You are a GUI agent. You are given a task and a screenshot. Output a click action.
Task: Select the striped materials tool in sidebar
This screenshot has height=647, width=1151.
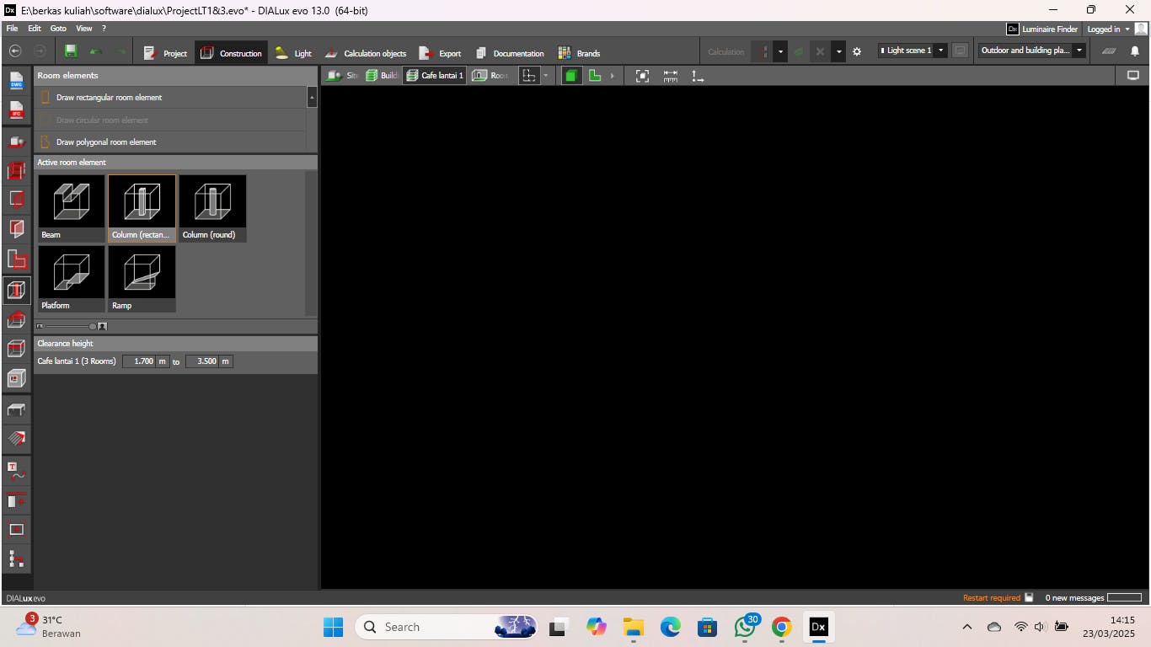[x=17, y=438]
